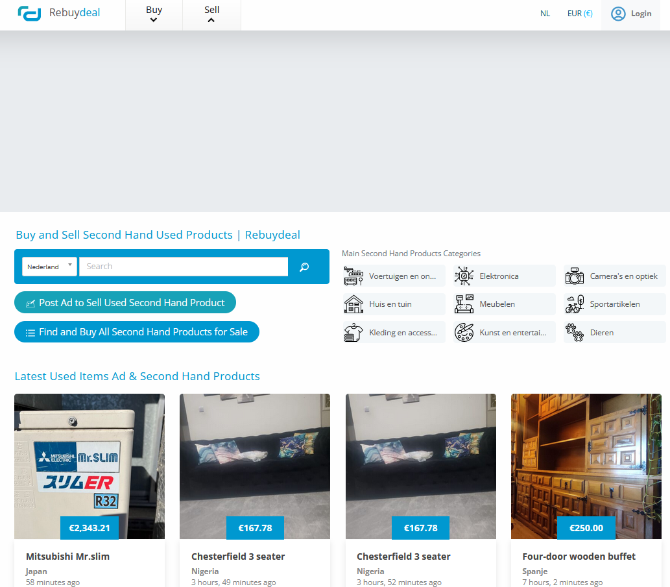Select the Elektronica circuit icon
This screenshot has width=670, height=587.
click(464, 276)
